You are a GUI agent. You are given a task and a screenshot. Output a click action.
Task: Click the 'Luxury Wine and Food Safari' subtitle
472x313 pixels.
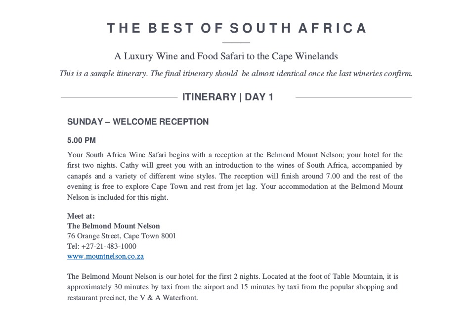point(226,56)
